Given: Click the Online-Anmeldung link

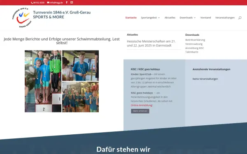Looking at the screenshot, I should click(x=142, y=105).
